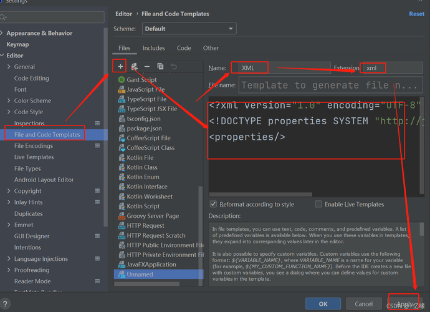Viewport: 430px width, 312px height.
Task: Expand the Language Injections node
Action: [9, 259]
